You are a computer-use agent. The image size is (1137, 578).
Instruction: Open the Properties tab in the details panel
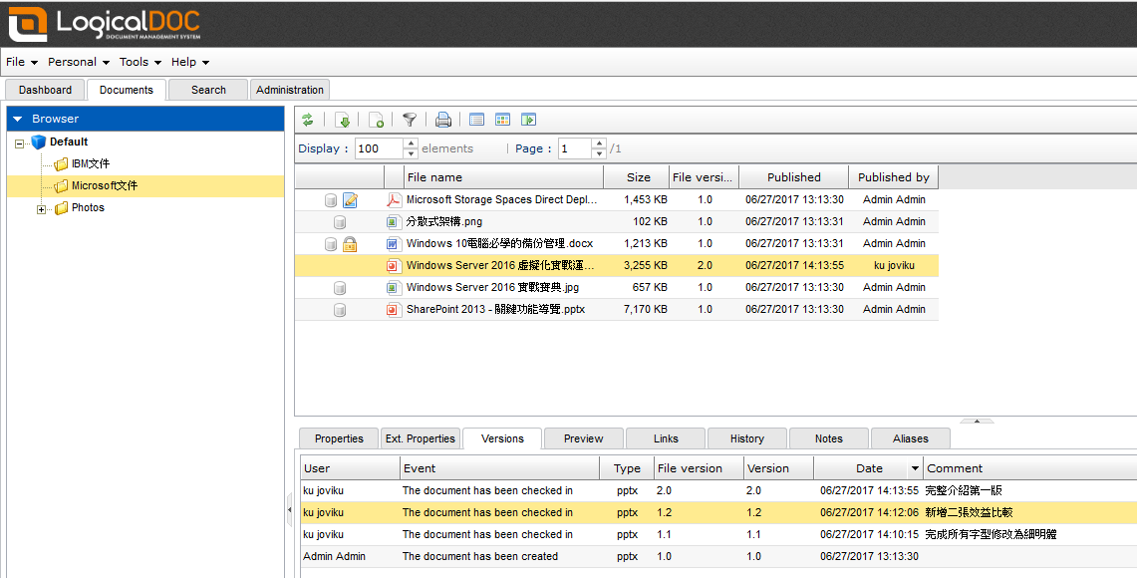(340, 438)
